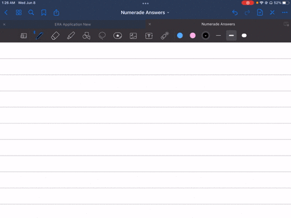Select the Laser pointer tool
291x218 pixels.
pyautogui.click(x=165, y=36)
